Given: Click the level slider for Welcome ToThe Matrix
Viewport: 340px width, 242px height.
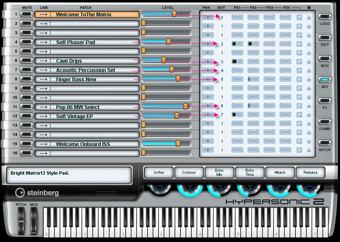Looking at the screenshot, I should (x=166, y=14).
